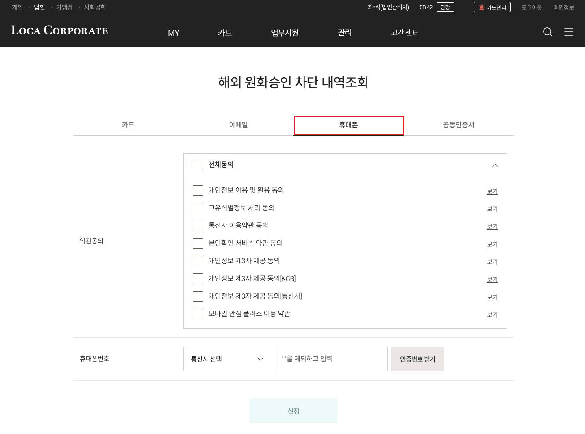Check 통신사 이용약관 동의 checkbox

(x=198, y=226)
